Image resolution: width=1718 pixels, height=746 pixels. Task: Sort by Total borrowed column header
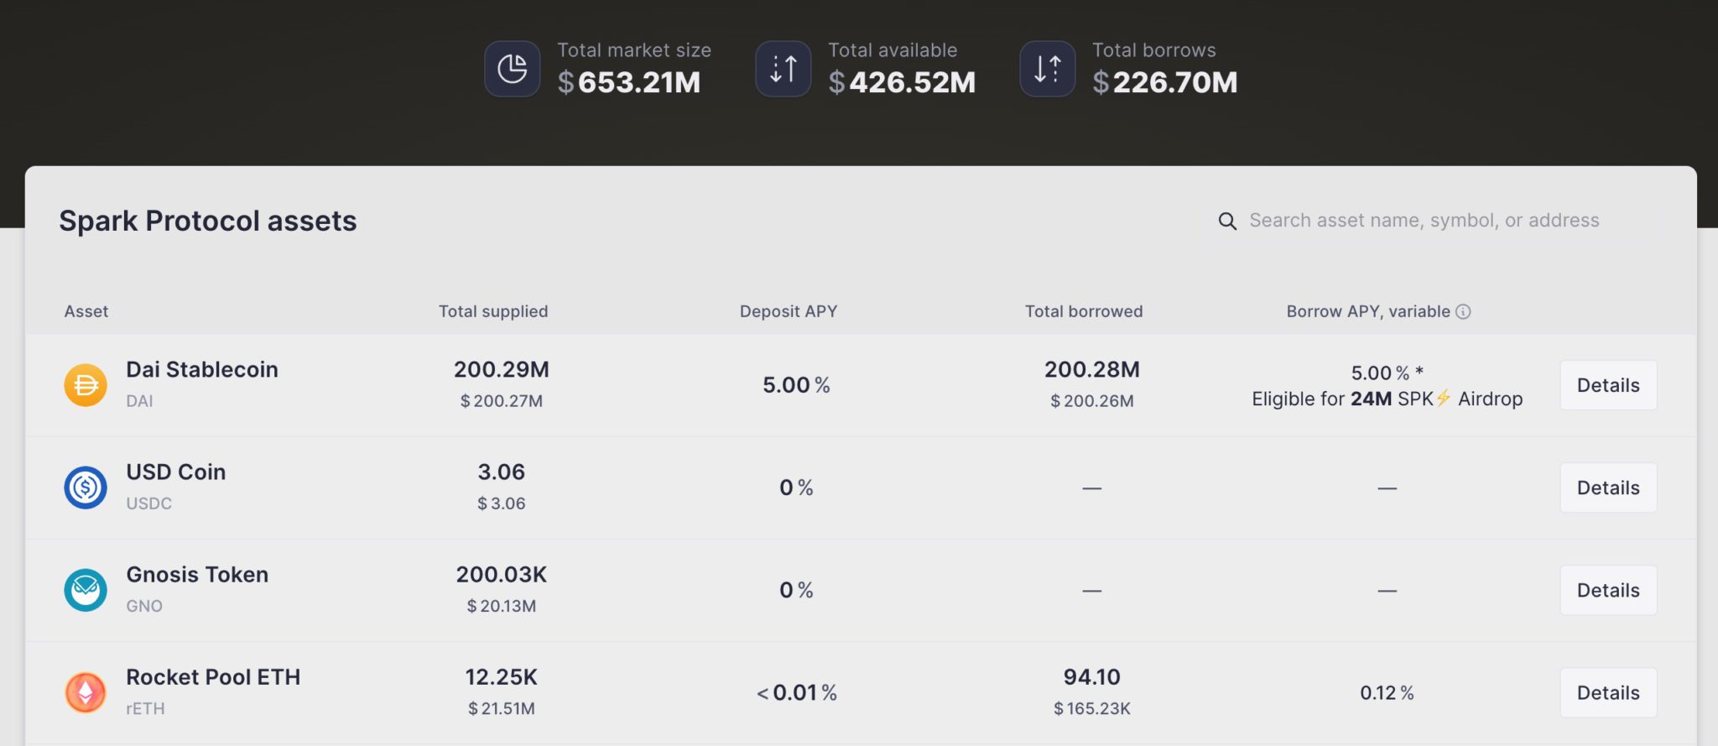[1083, 311]
